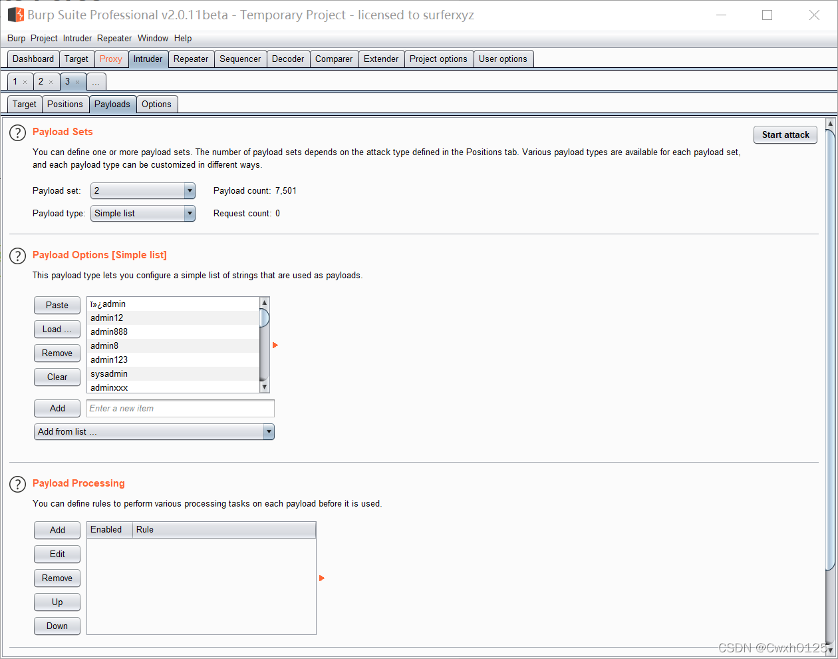Open the Help menu
The width and height of the screenshot is (838, 659).
click(183, 39)
